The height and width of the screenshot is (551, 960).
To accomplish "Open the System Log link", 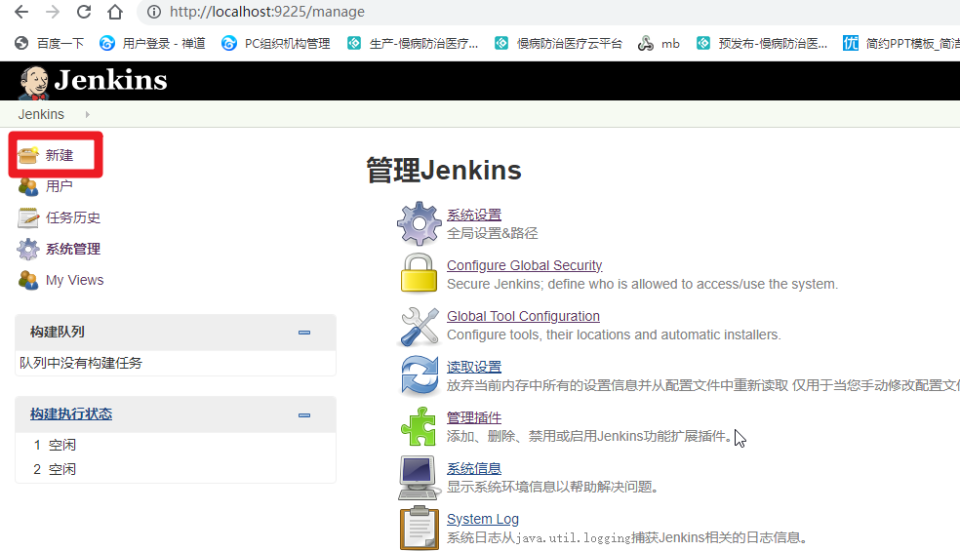I will (483, 519).
